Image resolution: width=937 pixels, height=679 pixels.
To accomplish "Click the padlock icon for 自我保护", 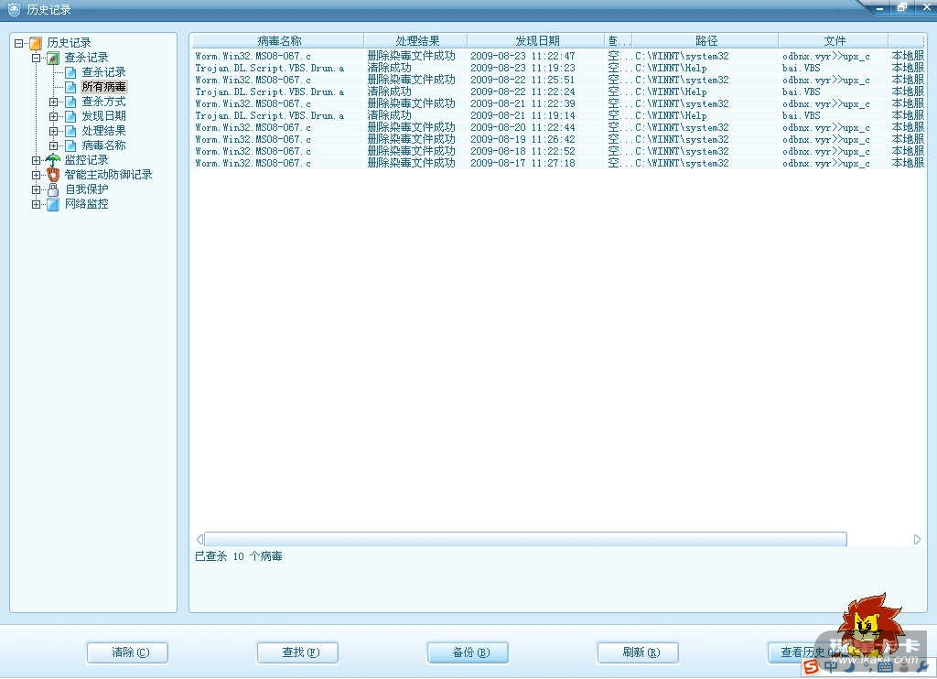I will [x=53, y=189].
